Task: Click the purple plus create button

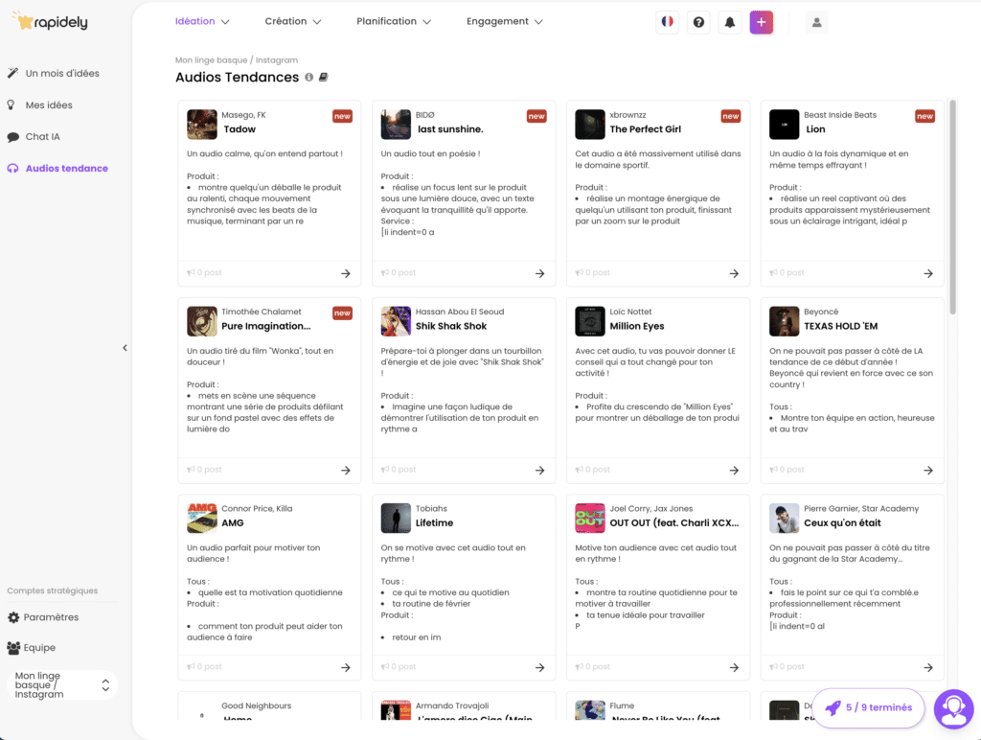Action: tap(761, 22)
